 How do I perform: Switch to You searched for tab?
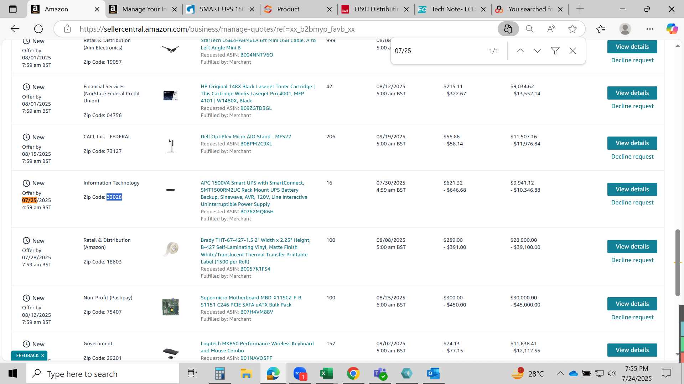pos(530,9)
